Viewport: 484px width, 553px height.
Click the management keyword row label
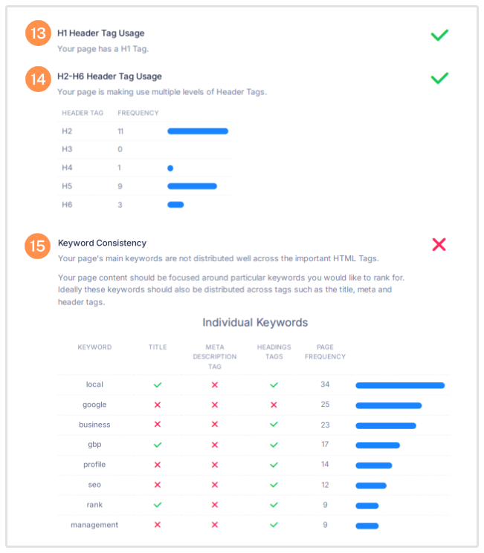click(x=94, y=525)
